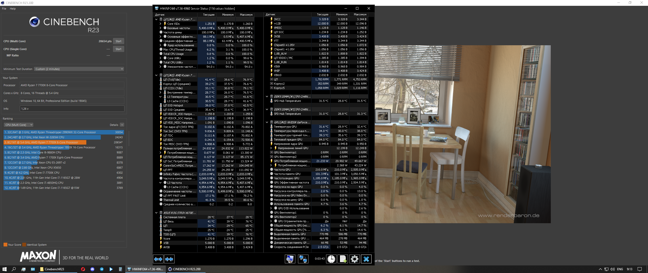Click the HWiNFO shrink columns arrows icon

[169, 259]
